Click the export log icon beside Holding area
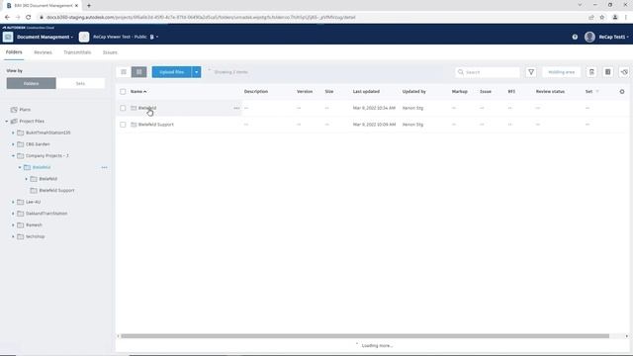Viewport: 633px width, 356px height. [591, 72]
